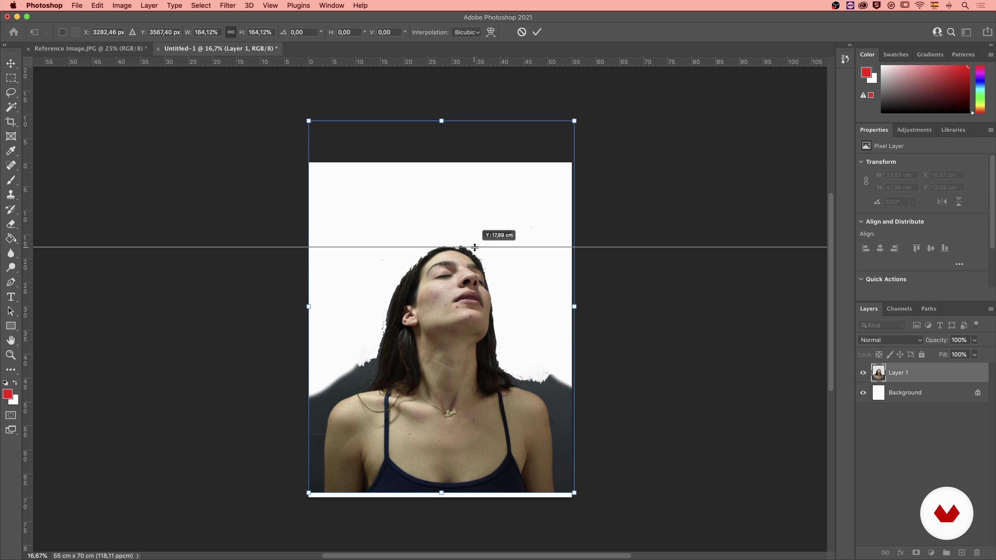The width and height of the screenshot is (996, 560).
Task: Select the Eyedropper tool
Action: [11, 151]
